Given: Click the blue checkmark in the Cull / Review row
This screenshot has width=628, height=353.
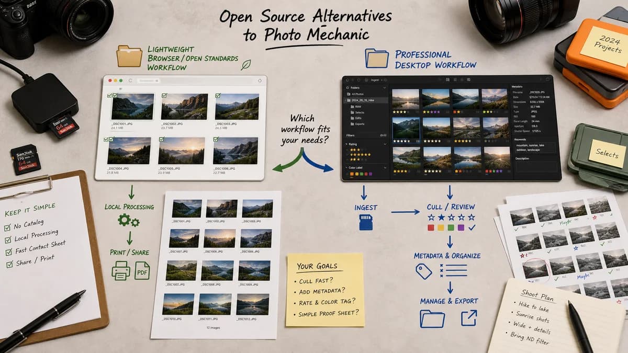Looking at the screenshot, I should pos(473,227).
